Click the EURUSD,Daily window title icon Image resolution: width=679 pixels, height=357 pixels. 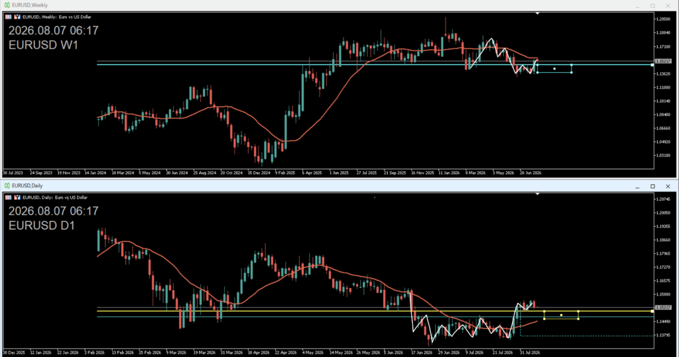tap(7, 185)
